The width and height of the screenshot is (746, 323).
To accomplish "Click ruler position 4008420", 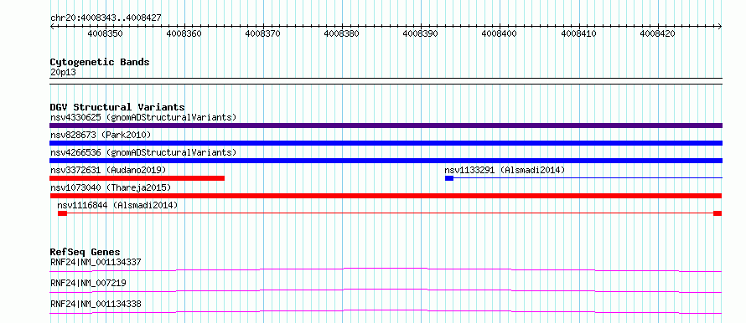I will [658, 34].
